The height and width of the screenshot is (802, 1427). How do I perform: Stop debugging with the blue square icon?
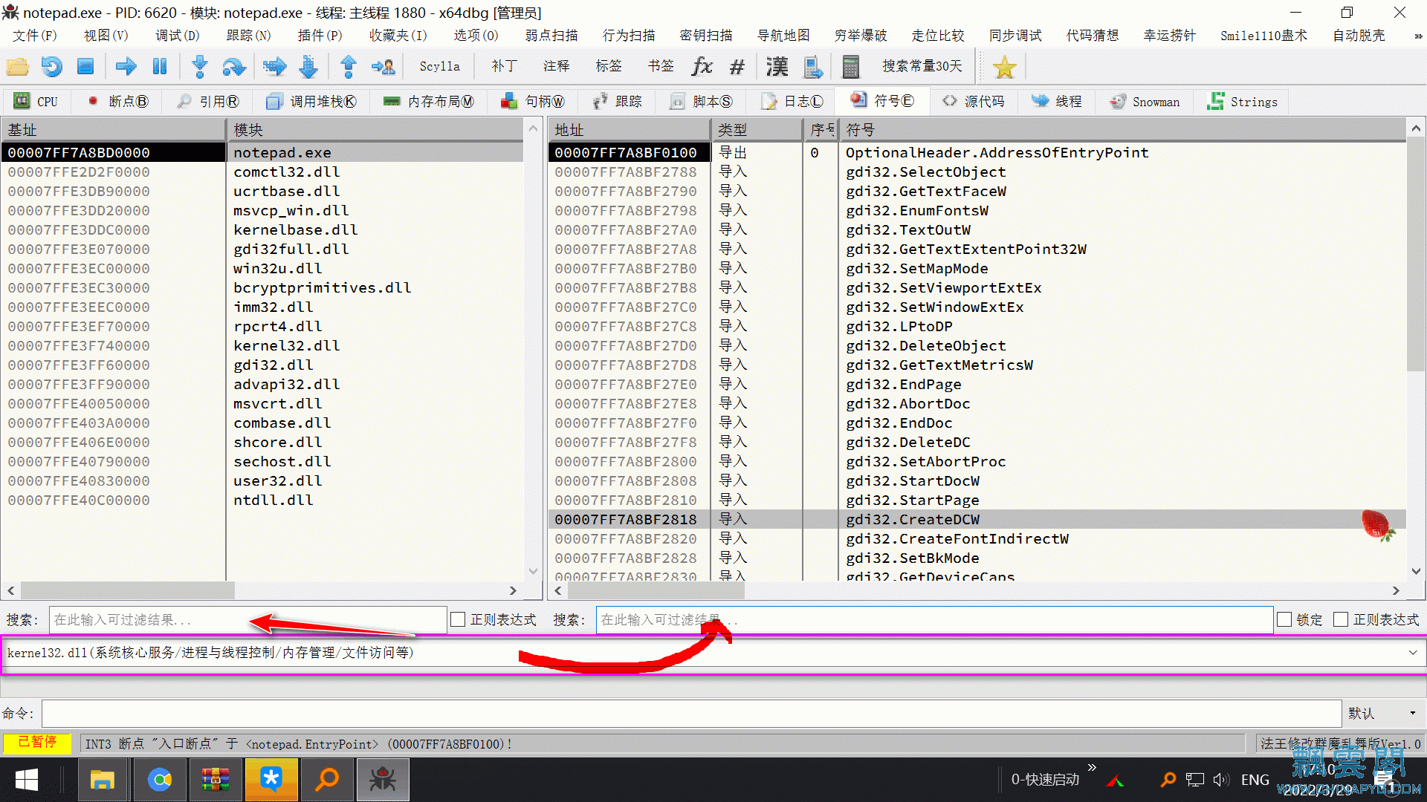point(85,67)
